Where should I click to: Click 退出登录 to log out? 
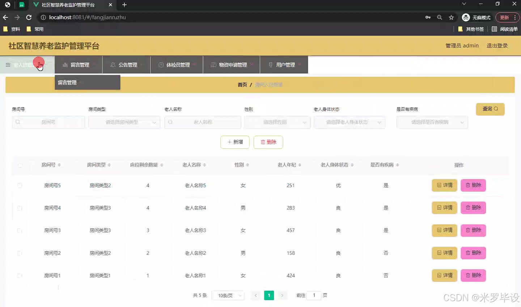pos(497,46)
